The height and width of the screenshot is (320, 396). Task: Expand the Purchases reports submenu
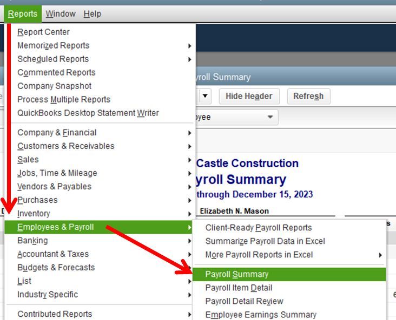[x=100, y=200]
